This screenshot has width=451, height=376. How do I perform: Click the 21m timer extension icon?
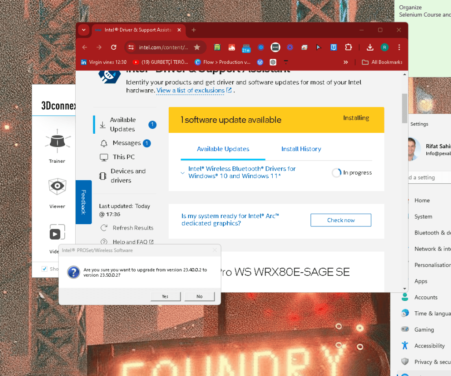coord(246,47)
